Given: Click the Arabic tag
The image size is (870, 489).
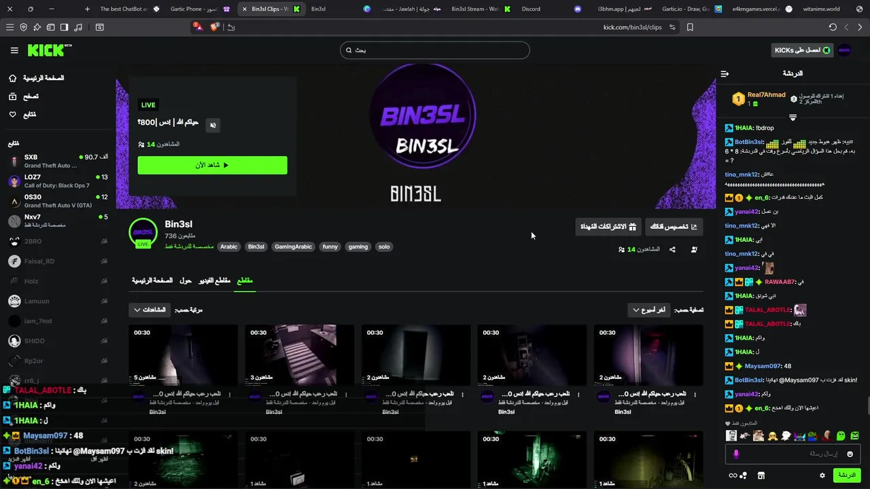Looking at the screenshot, I should click(x=229, y=247).
